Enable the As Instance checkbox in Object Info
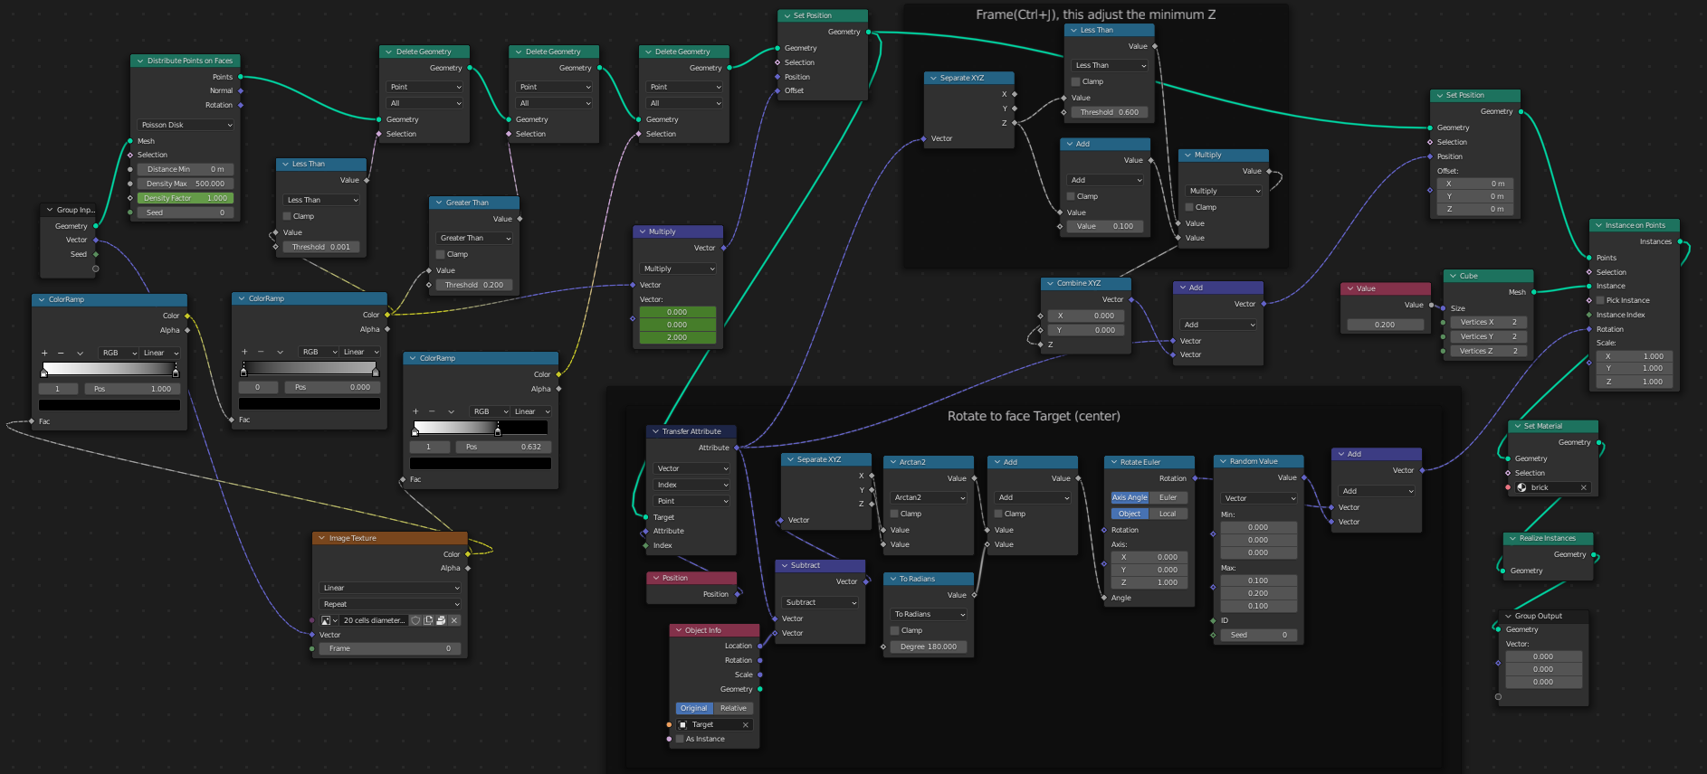 680,739
